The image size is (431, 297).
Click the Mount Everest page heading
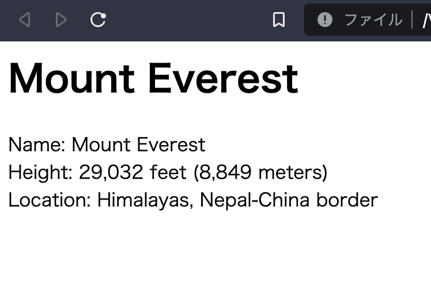153,78
